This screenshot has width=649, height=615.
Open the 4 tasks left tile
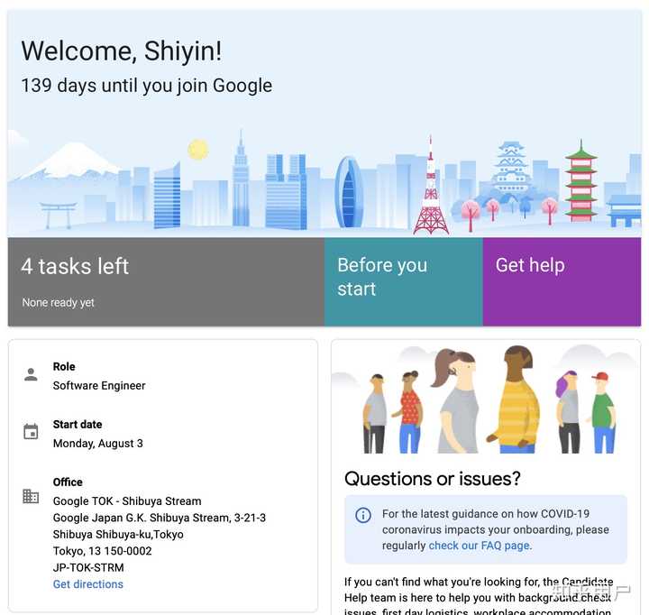coord(166,281)
